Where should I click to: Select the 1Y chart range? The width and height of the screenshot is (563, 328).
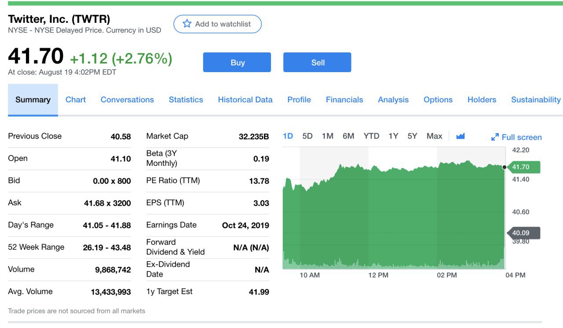(393, 136)
